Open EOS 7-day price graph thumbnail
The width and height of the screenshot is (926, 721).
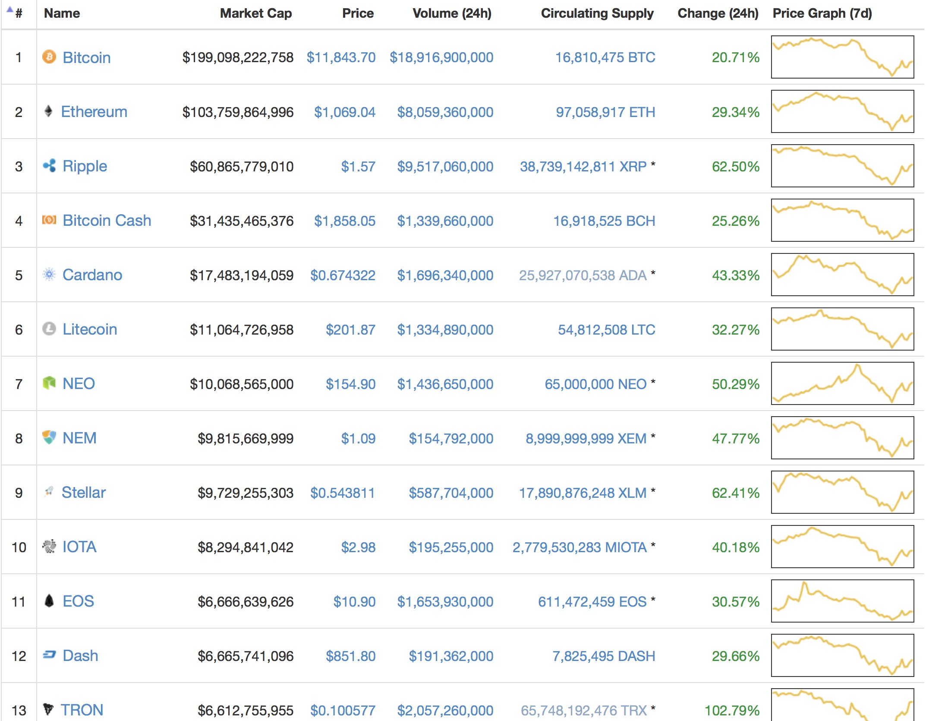[x=842, y=601]
